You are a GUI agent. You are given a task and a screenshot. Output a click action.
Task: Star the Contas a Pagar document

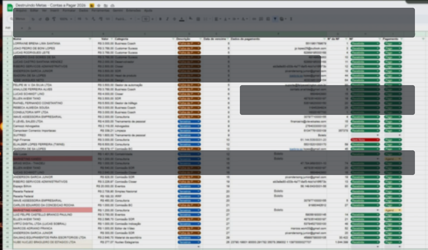pyautogui.click(x=99, y=6)
